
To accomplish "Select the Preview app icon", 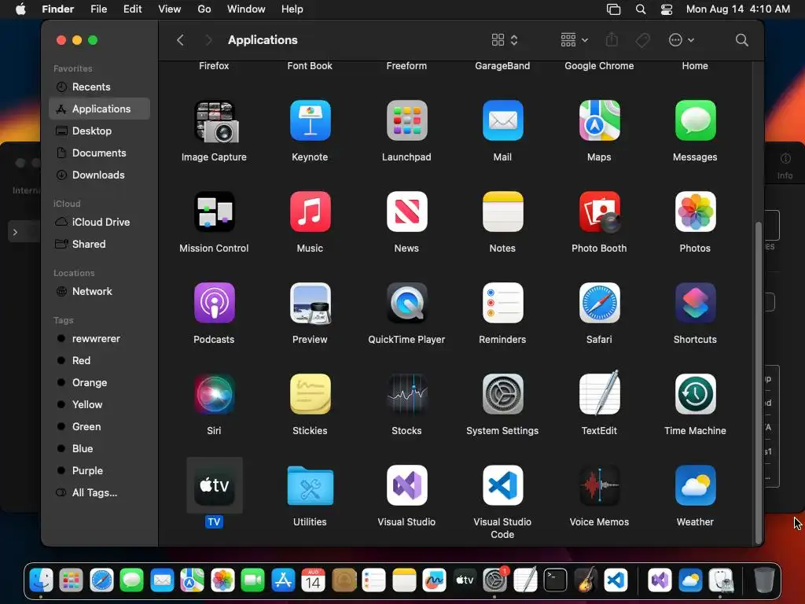I will click(x=310, y=303).
